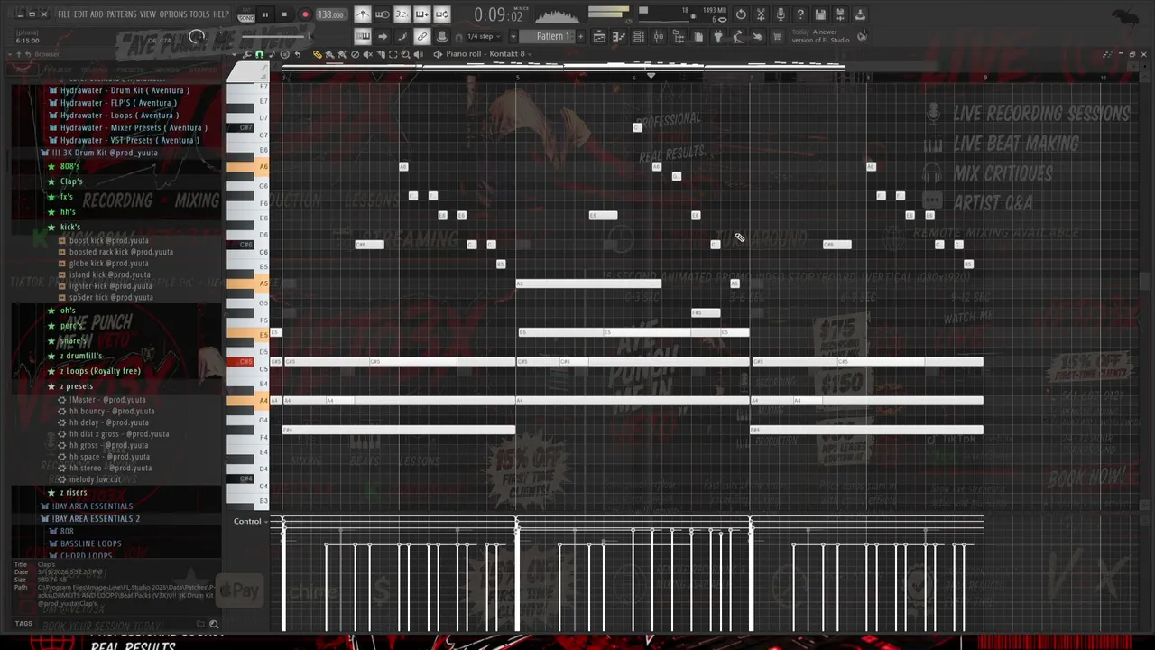Click the question mark help icon
The height and width of the screenshot is (650, 1155).
(x=800, y=14)
